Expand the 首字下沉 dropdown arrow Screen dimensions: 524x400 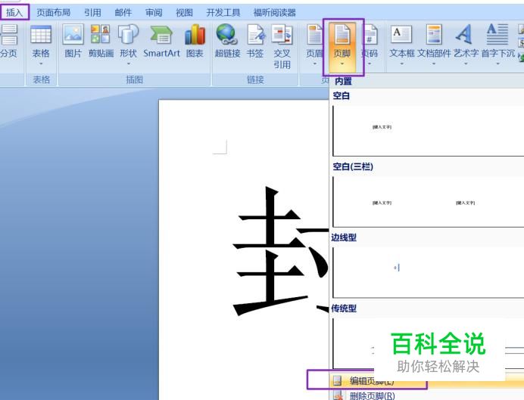tap(497, 64)
